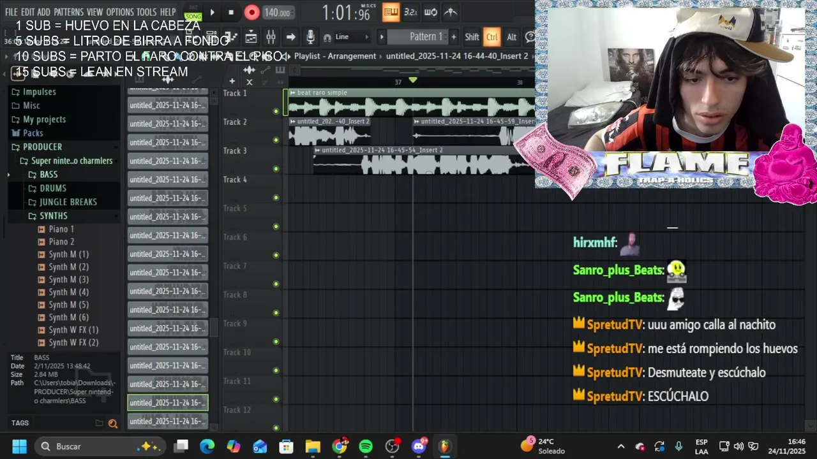Open Microsoft Store from the taskbar
This screenshot has height=459, width=817.
[x=287, y=446]
